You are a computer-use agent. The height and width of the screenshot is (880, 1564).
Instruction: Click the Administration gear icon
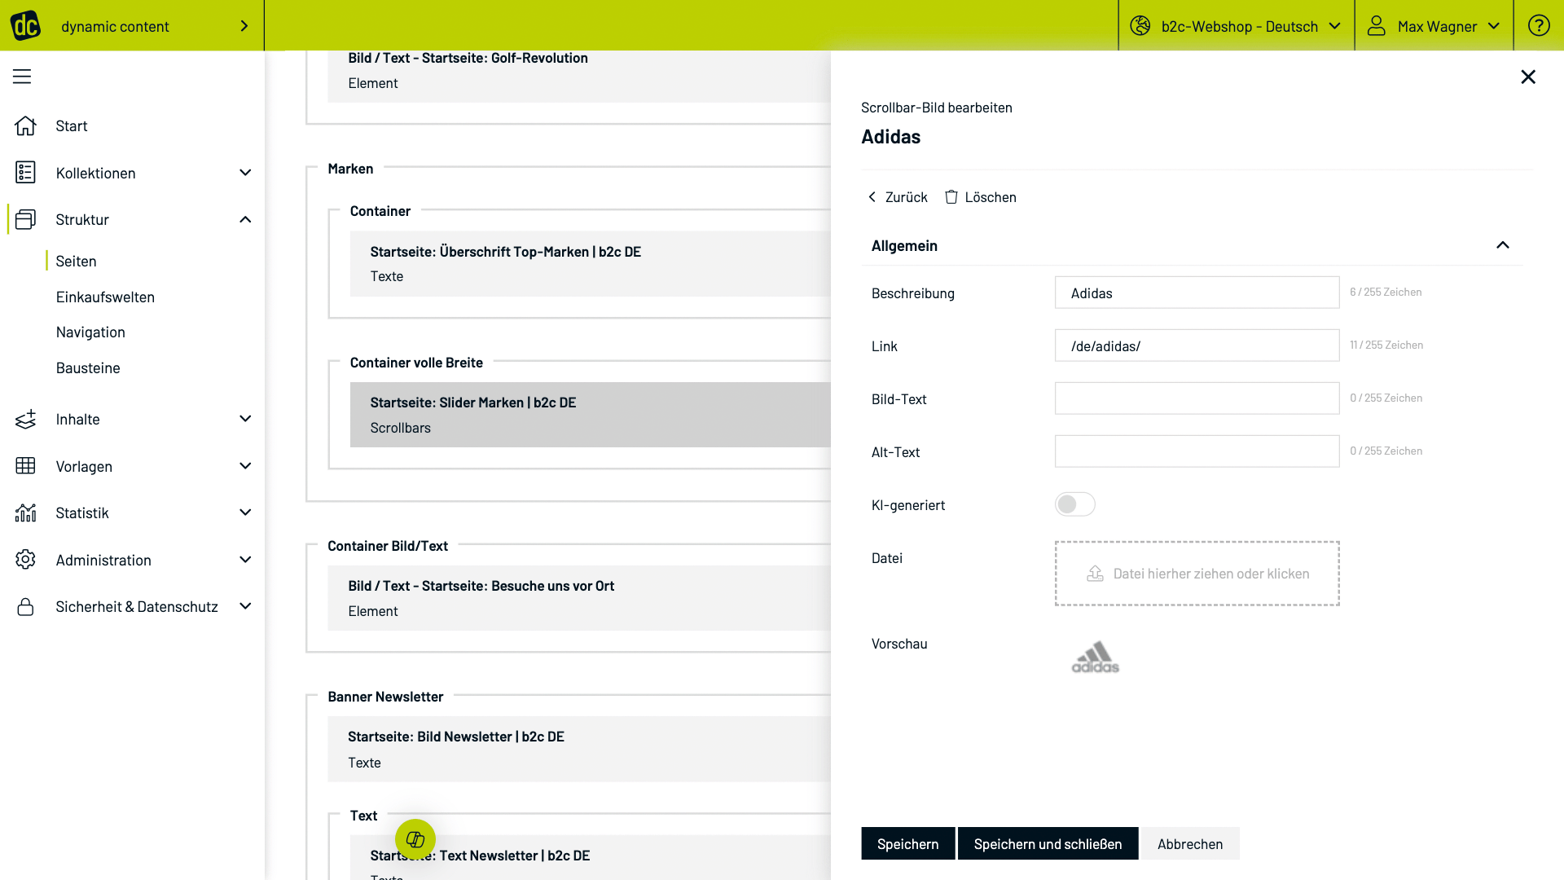click(x=25, y=560)
